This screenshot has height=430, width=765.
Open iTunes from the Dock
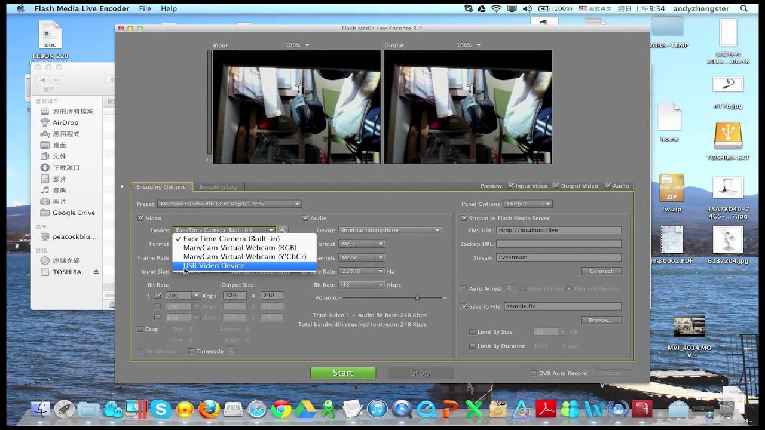377,409
